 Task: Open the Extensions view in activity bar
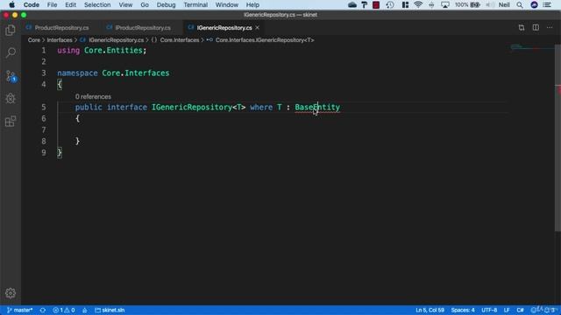click(11, 122)
